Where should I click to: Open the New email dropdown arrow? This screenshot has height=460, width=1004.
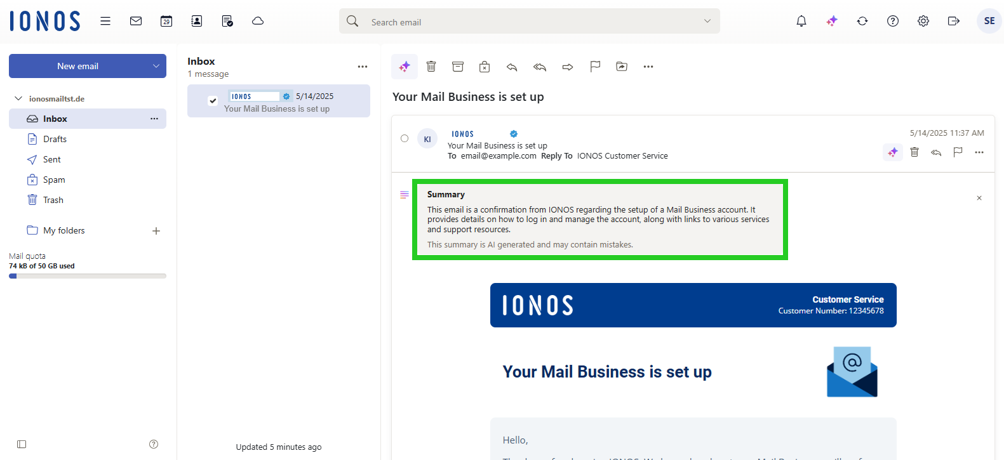tap(156, 66)
